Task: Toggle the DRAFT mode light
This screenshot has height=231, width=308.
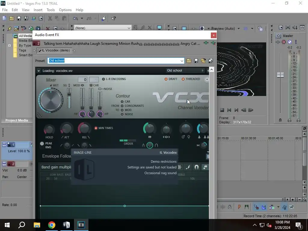Action: (x=166, y=79)
